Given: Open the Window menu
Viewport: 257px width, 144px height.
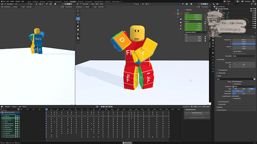Looking at the screenshot, I should pyautogui.click(x=18, y=1).
